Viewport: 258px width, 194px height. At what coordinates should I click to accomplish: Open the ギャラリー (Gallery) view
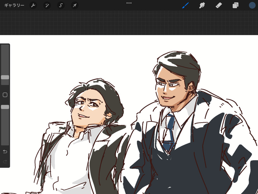(14, 5)
